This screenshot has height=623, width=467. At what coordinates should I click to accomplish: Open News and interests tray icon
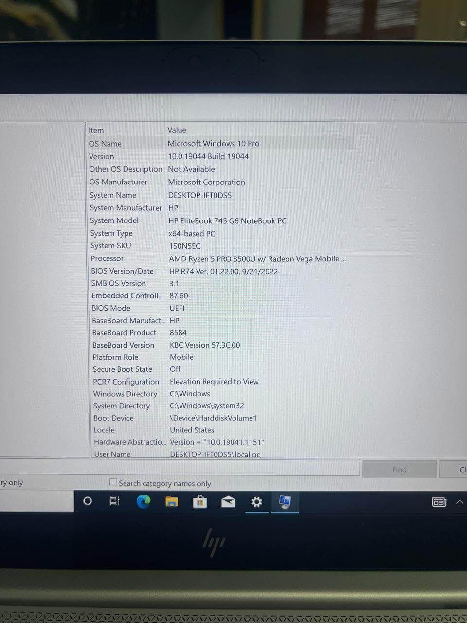click(439, 502)
